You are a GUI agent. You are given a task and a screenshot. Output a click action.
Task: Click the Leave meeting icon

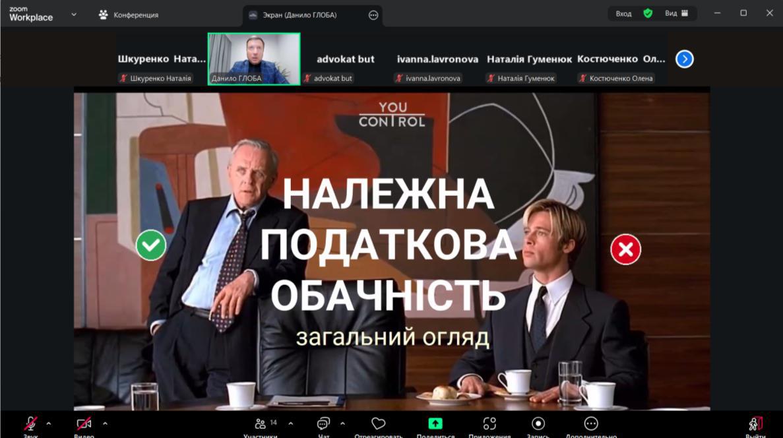(755, 423)
